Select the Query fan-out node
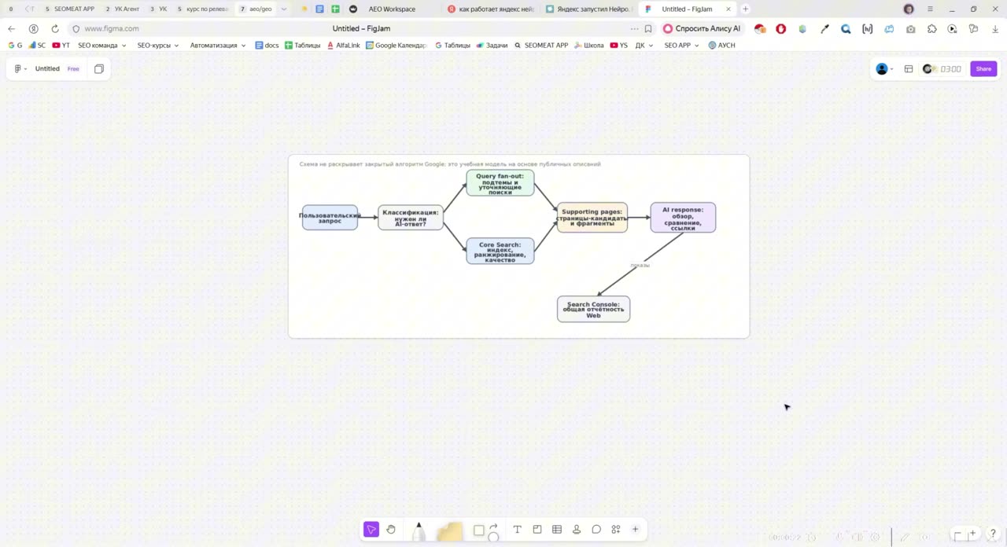The width and height of the screenshot is (1007, 547). (x=500, y=183)
